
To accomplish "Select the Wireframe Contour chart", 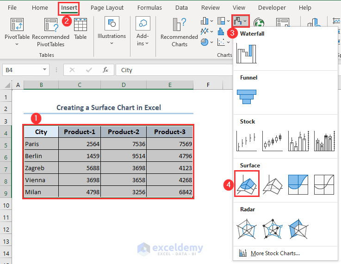I will click(x=324, y=184).
